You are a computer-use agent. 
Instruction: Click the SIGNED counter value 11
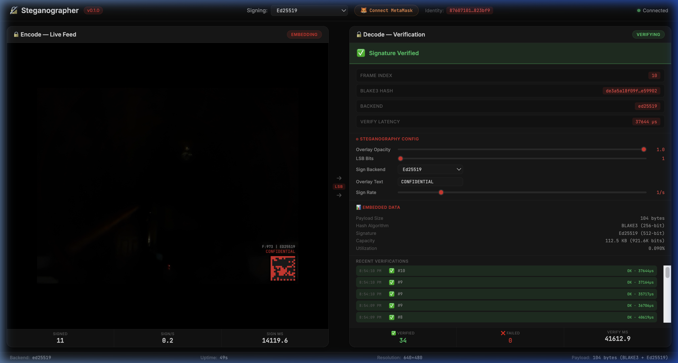[x=60, y=340]
